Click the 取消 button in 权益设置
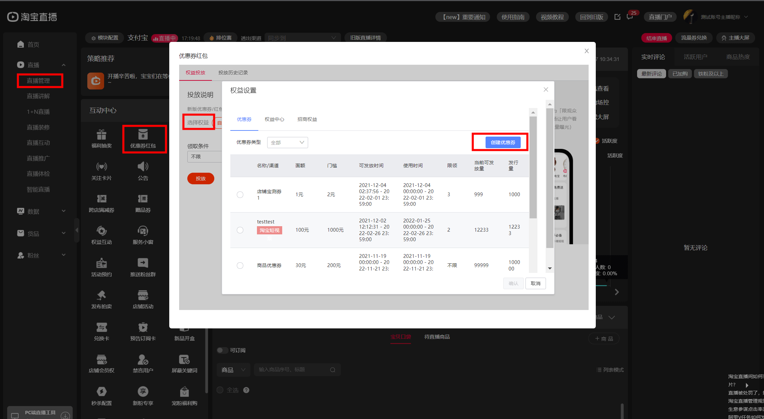This screenshot has width=764, height=419. pos(535,283)
